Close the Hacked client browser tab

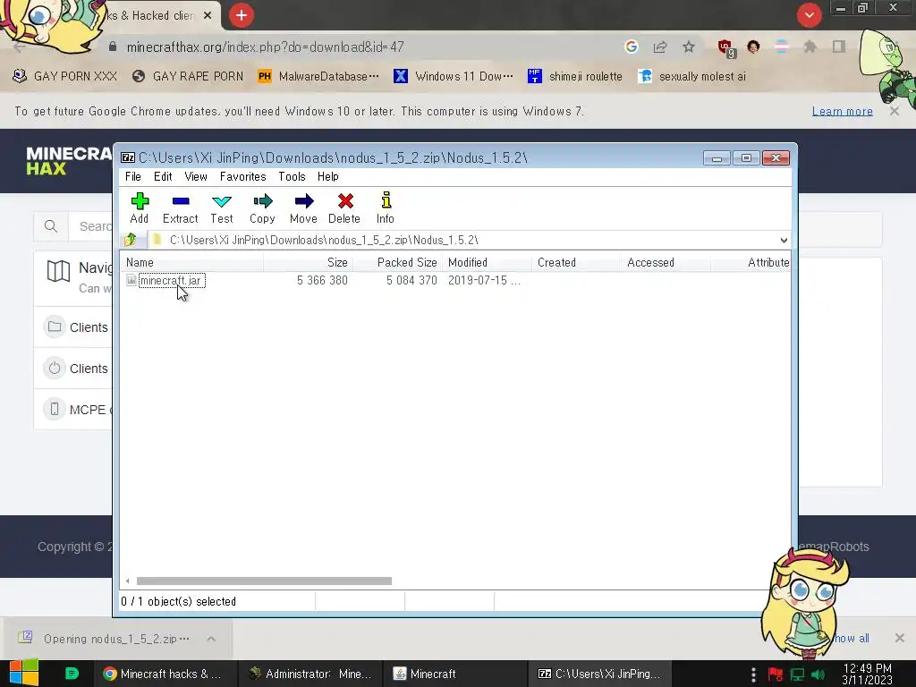pos(208,16)
